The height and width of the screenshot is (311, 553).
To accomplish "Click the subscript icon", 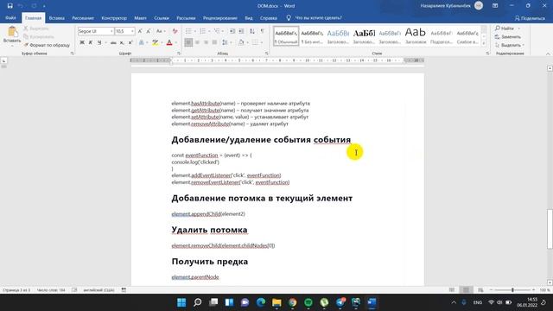I will [122, 42].
